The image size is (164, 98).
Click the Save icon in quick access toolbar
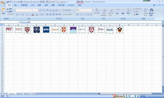pyautogui.click(x=8, y=2)
